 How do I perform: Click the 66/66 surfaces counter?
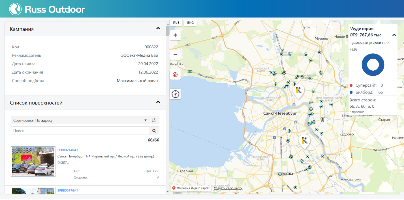[153, 140]
